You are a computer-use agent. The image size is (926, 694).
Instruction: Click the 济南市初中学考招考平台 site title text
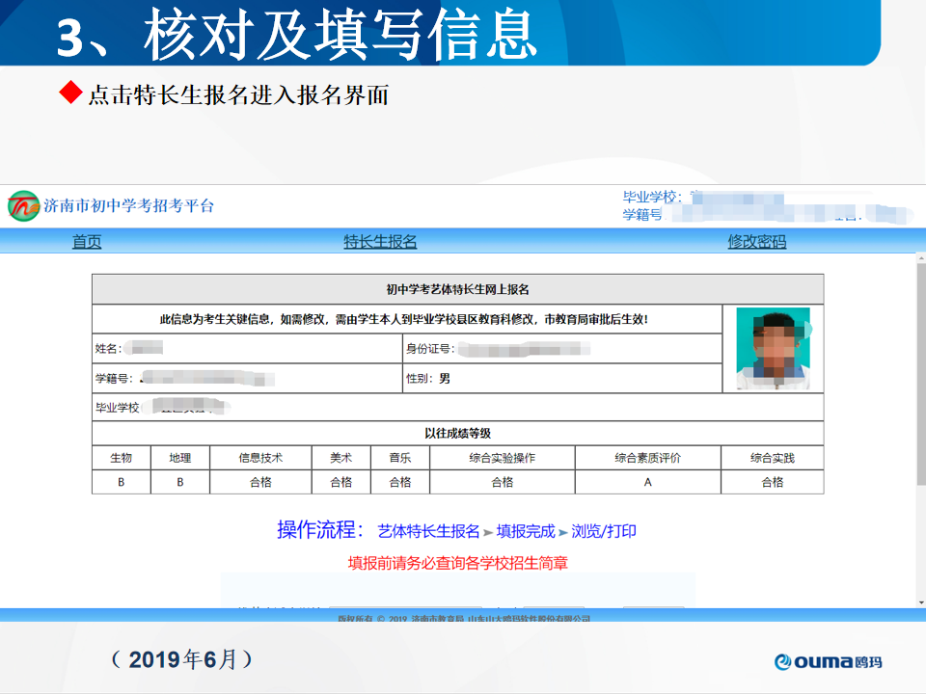point(128,206)
